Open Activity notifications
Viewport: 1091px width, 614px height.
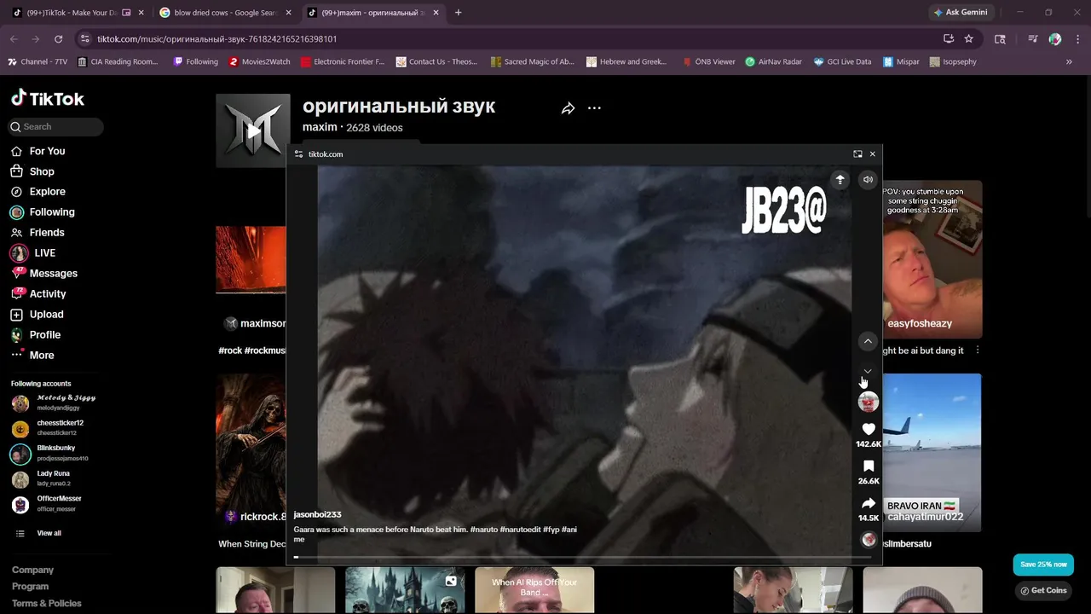pyautogui.click(x=38, y=294)
